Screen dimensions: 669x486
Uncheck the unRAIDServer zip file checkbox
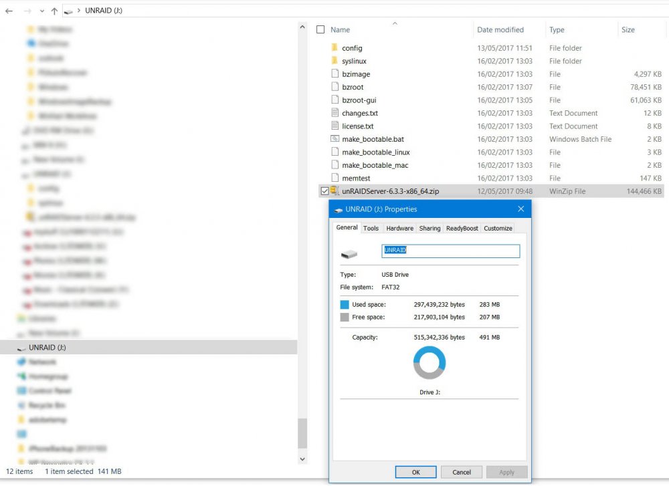coord(324,191)
